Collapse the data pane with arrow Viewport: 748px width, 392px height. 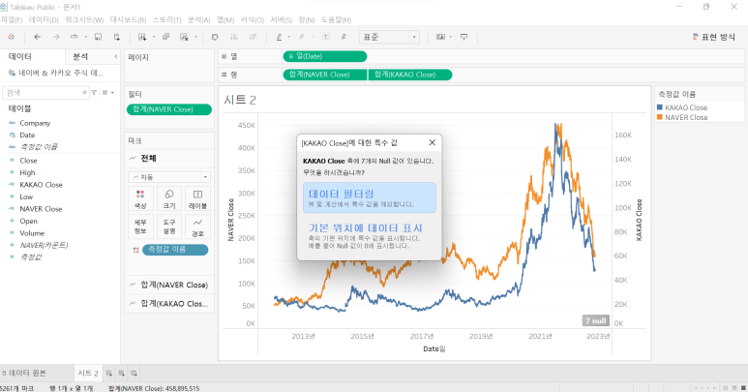(116, 57)
